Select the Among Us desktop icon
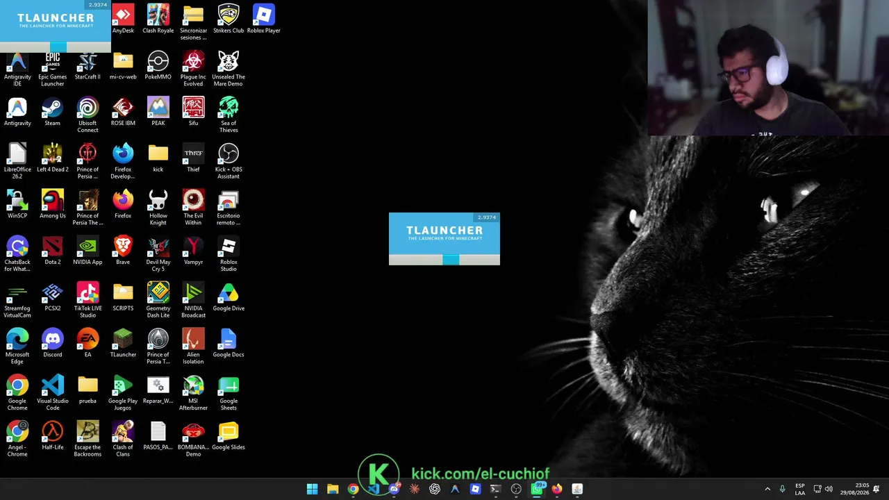The image size is (889, 500). tap(53, 205)
